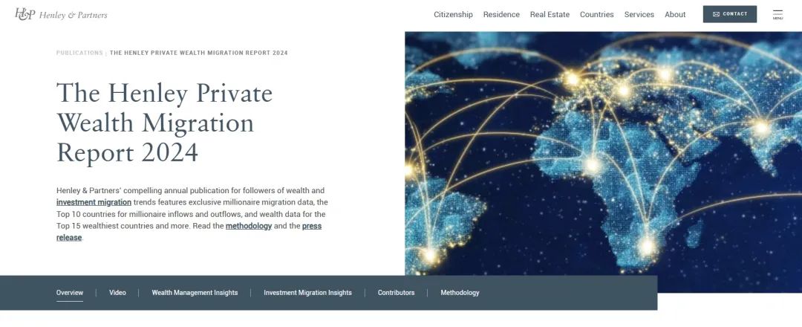
Task: Select the Video tab
Action: pyautogui.click(x=117, y=293)
